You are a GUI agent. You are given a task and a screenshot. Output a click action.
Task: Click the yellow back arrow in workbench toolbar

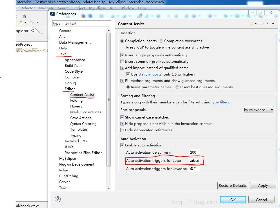(20, 22)
